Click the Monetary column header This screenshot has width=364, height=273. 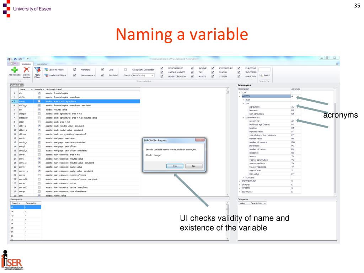39,89
